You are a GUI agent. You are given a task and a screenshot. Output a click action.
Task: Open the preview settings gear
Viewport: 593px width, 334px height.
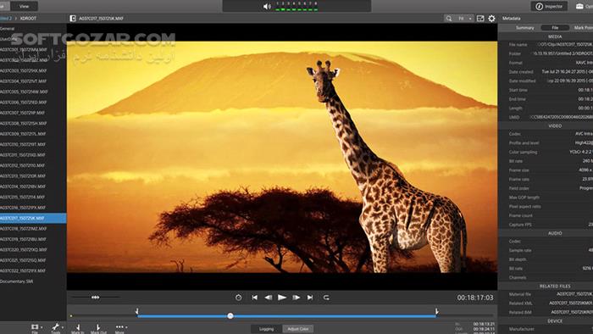[x=491, y=18]
